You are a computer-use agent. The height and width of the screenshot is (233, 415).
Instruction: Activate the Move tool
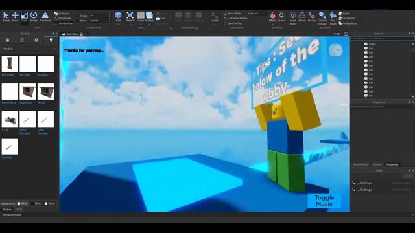point(15,16)
